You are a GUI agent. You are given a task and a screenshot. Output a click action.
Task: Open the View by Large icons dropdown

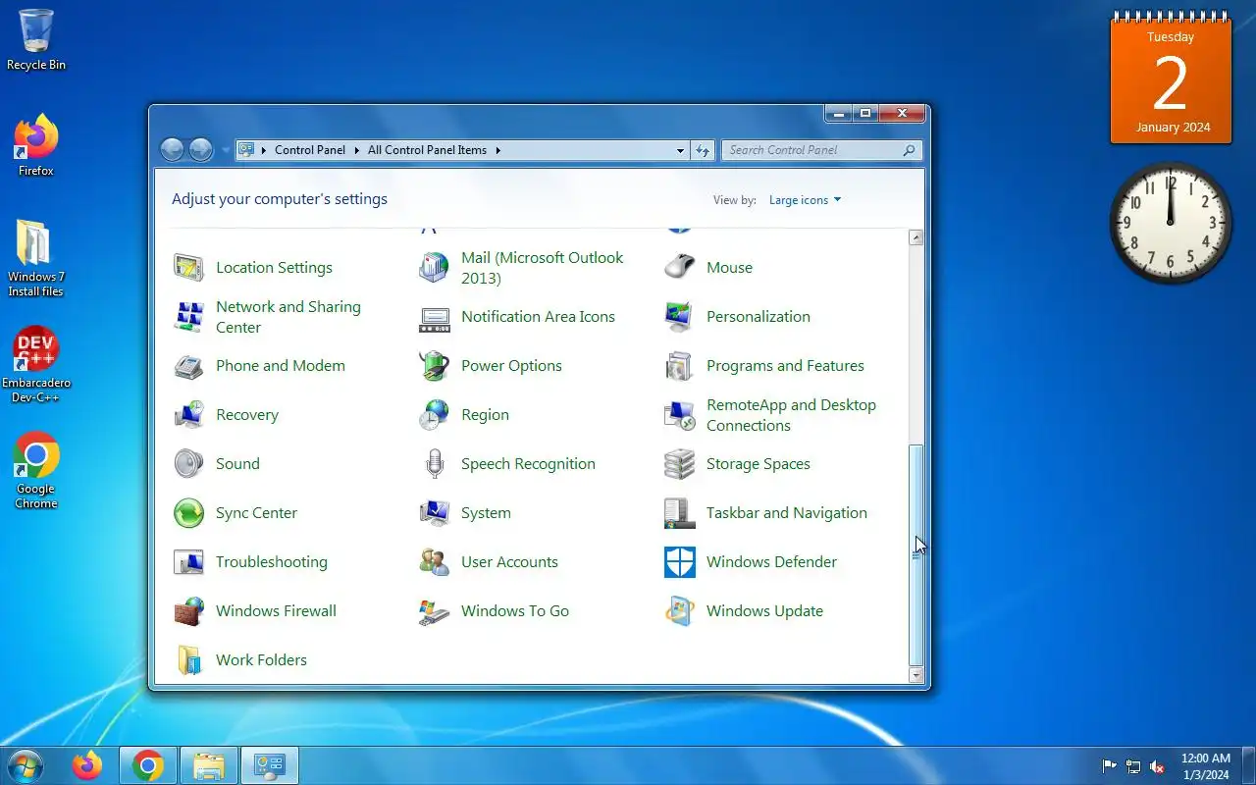point(805,200)
